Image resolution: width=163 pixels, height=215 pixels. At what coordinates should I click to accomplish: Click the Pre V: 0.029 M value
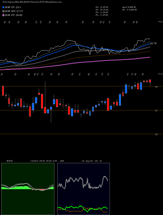[x=129, y=10]
